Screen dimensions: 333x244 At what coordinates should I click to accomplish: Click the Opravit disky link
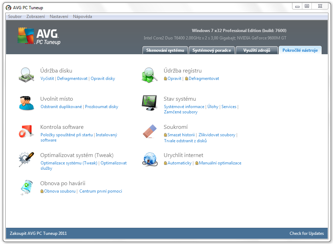[x=103, y=79]
